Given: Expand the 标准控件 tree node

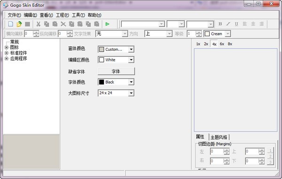Looking at the screenshot, I should coord(7,53).
